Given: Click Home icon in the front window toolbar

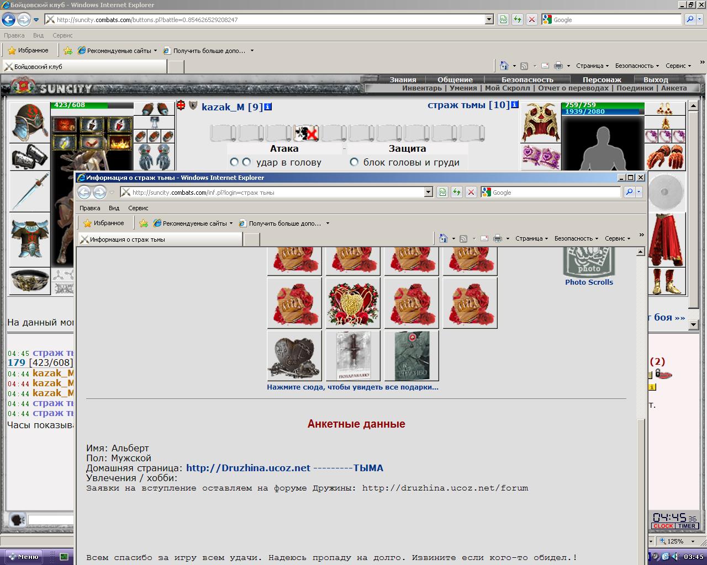Looking at the screenshot, I should tap(444, 238).
